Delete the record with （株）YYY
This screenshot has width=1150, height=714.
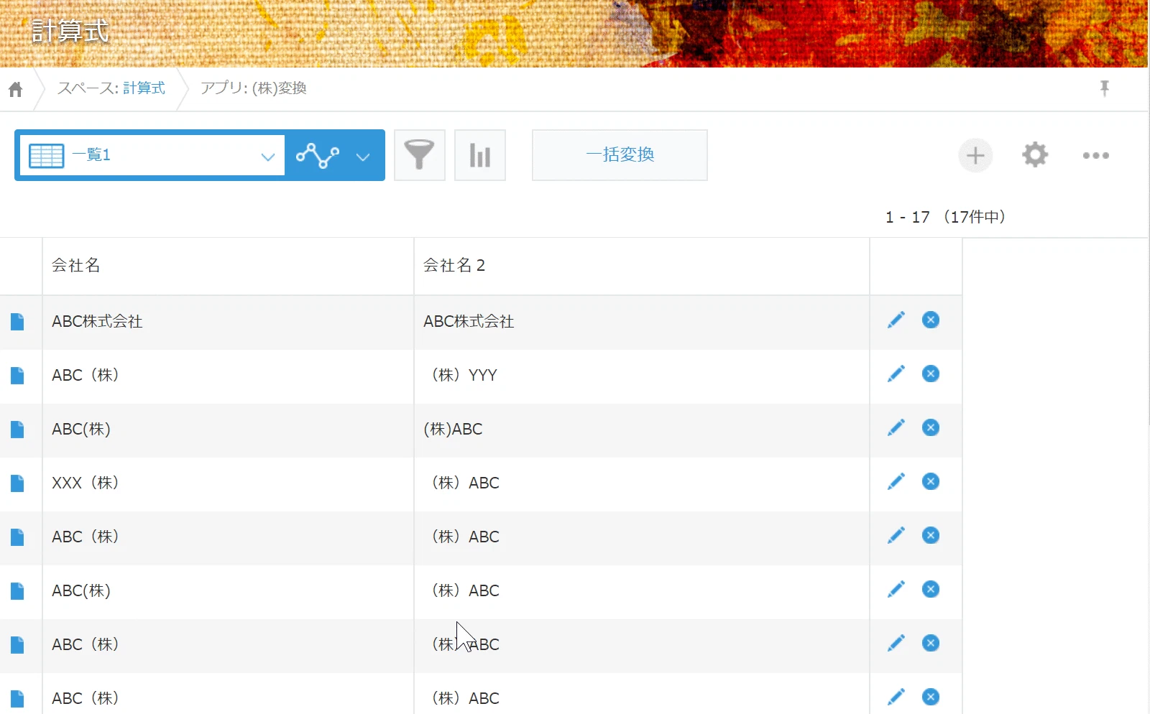(x=931, y=374)
